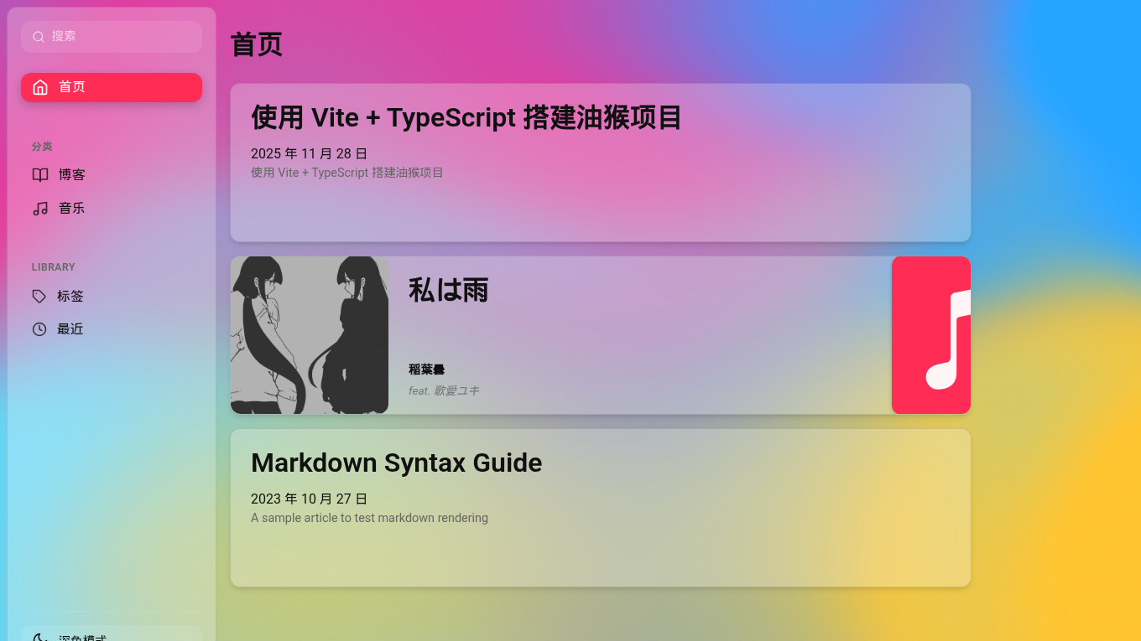Click the 私は雨 album art thumbnail

point(309,334)
